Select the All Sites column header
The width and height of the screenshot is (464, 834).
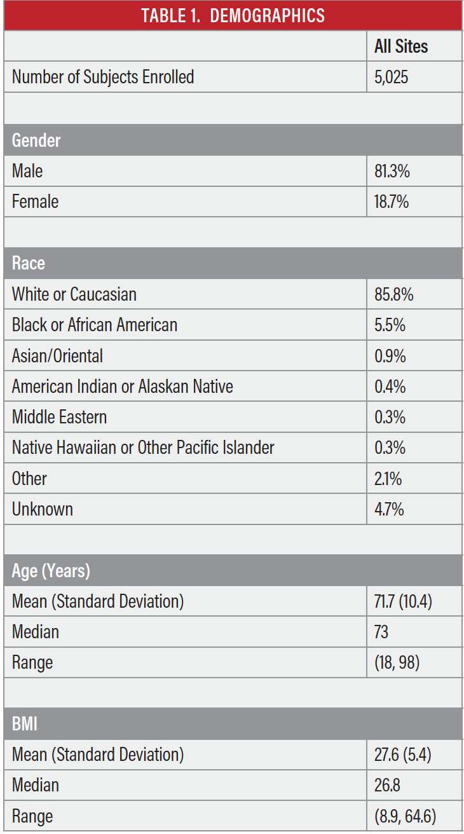[401, 46]
